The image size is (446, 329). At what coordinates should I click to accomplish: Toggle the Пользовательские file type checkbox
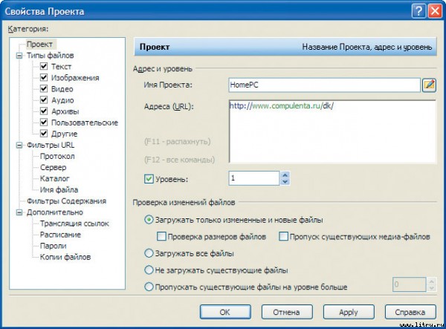click(44, 123)
